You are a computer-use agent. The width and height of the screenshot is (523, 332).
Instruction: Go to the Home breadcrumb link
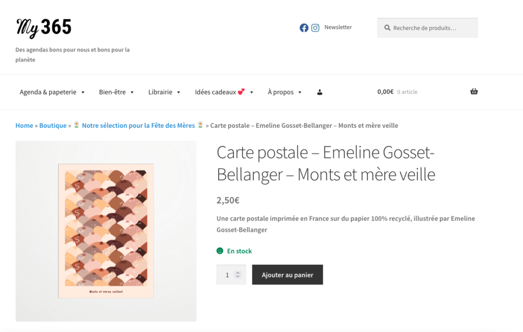24,126
